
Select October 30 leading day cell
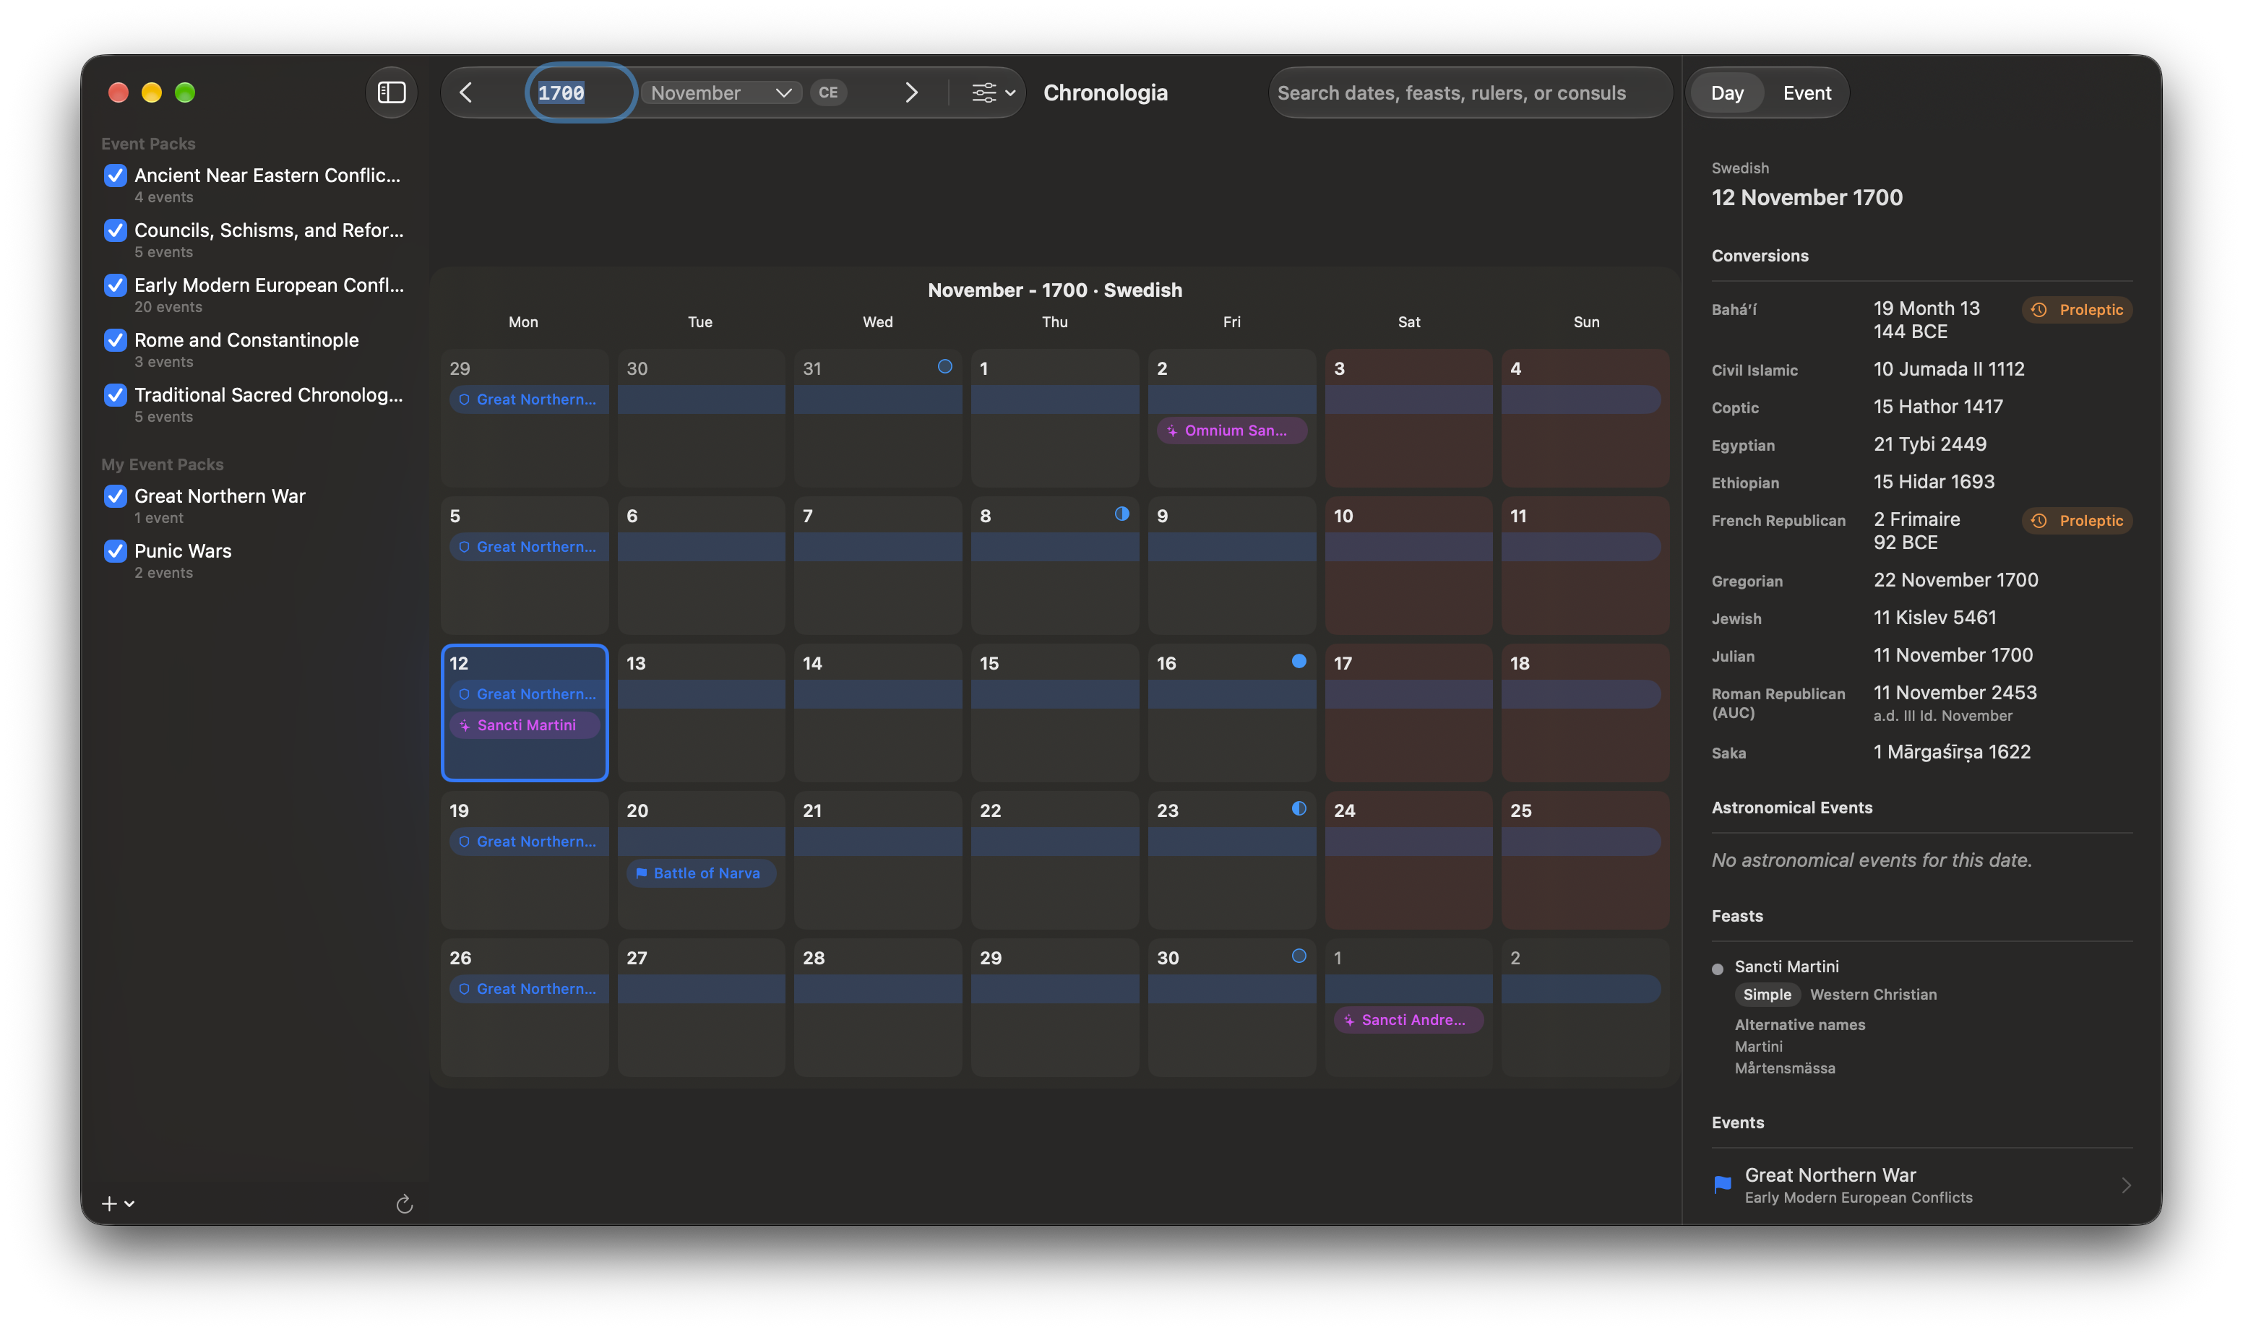701,418
